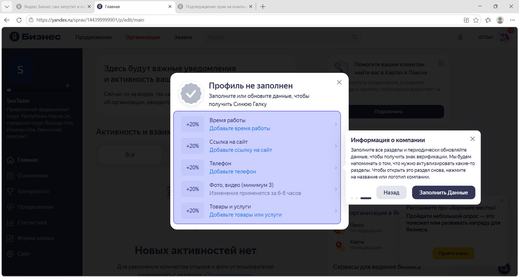
Task: Open the 'Время работы' row chevron
Action: coord(336,124)
